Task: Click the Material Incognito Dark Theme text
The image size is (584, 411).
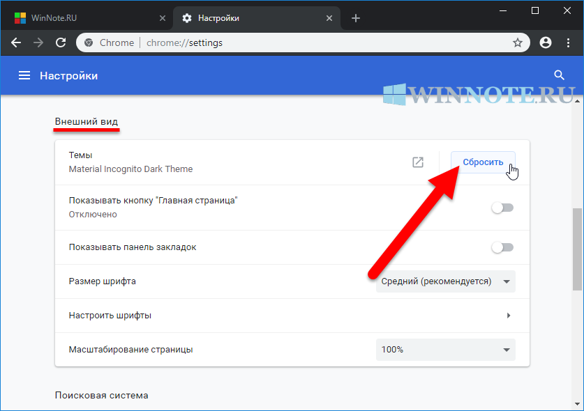Action: 130,169
